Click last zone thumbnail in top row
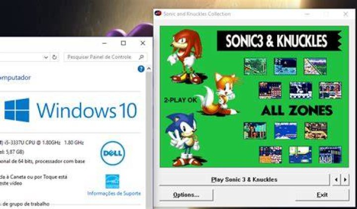This screenshot has height=209, width=357. [315, 67]
